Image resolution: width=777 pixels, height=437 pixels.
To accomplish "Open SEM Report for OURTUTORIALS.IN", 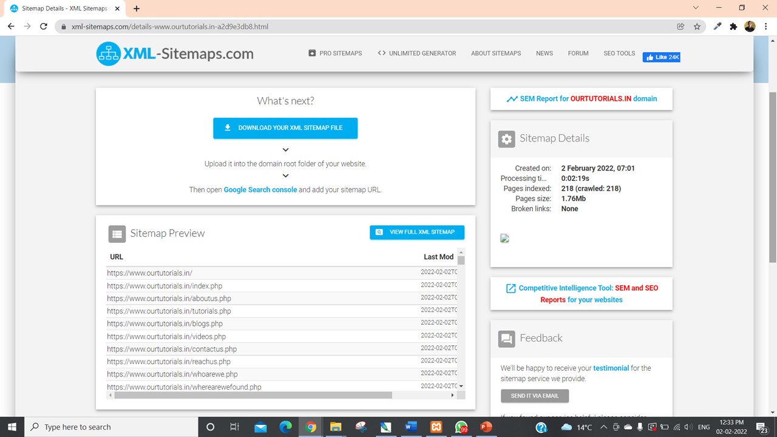I will click(582, 98).
